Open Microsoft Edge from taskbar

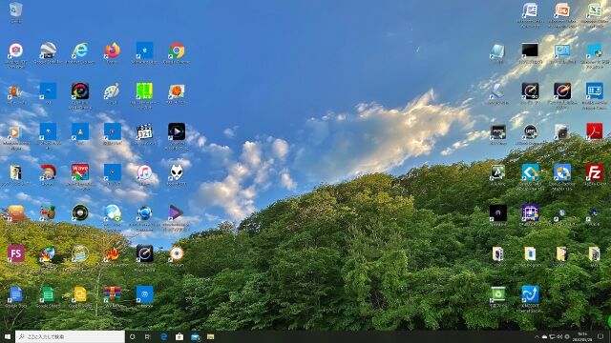[x=163, y=336]
